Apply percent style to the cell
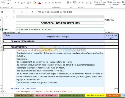Image resolution: width=125 pixels, height=98 pixels. [x=79, y=3]
